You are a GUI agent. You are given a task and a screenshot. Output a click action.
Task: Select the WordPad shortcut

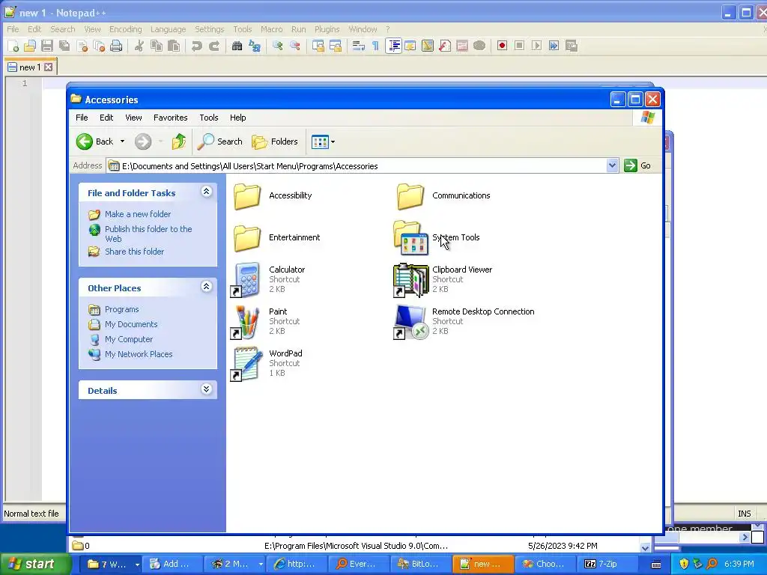[x=267, y=363]
